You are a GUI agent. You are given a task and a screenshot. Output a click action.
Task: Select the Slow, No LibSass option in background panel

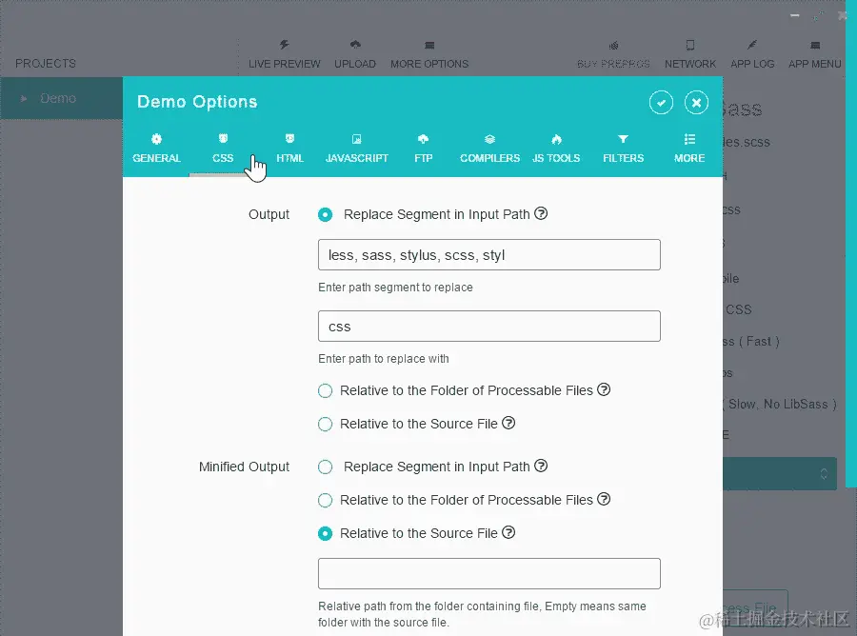coord(780,405)
